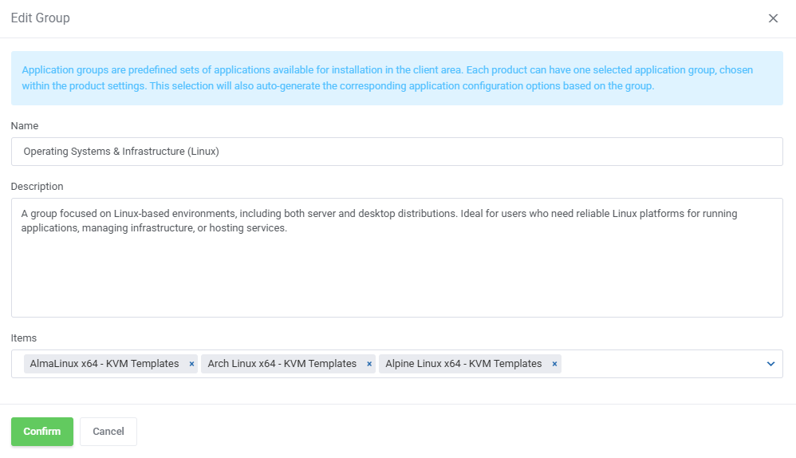Remove the Alpine Linux x64 tag
The image size is (796, 458).
click(x=554, y=364)
